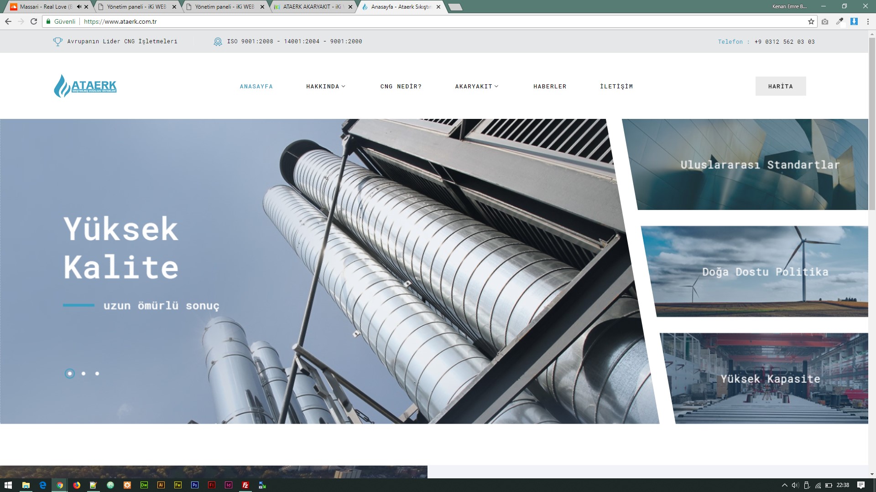Open Adobe InDesign from the taskbar
Image resolution: width=876 pixels, height=492 pixels.
click(229, 485)
